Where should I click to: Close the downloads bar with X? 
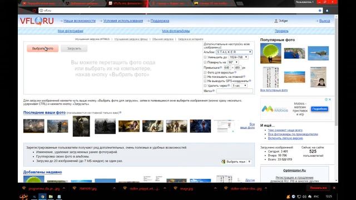point(334,188)
